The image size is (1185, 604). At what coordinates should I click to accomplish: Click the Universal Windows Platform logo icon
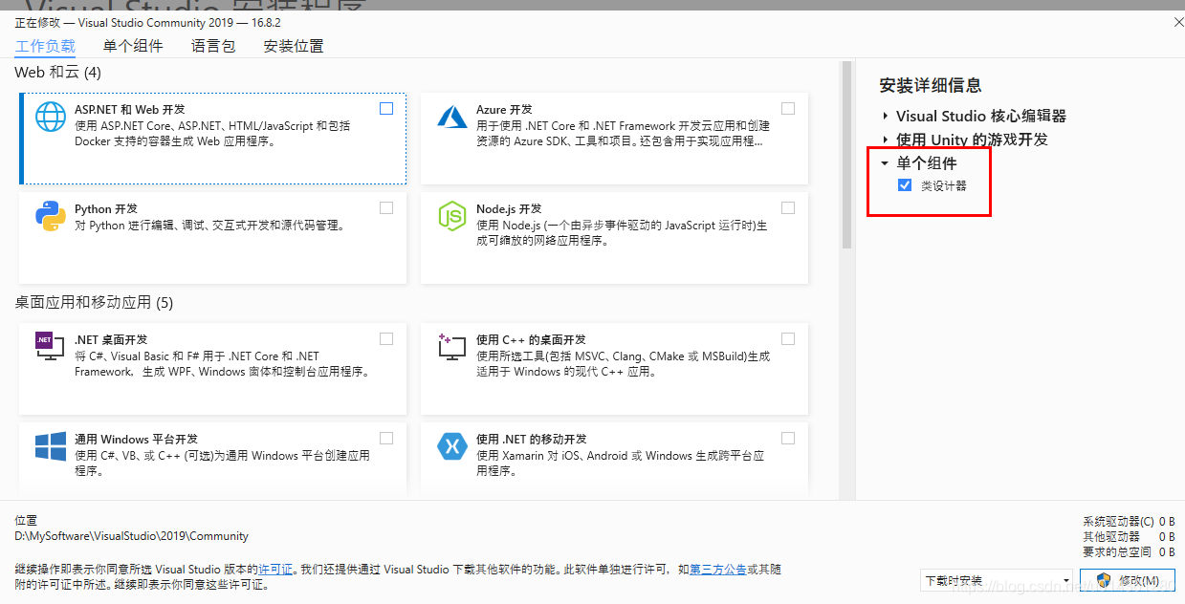pyautogui.click(x=51, y=445)
